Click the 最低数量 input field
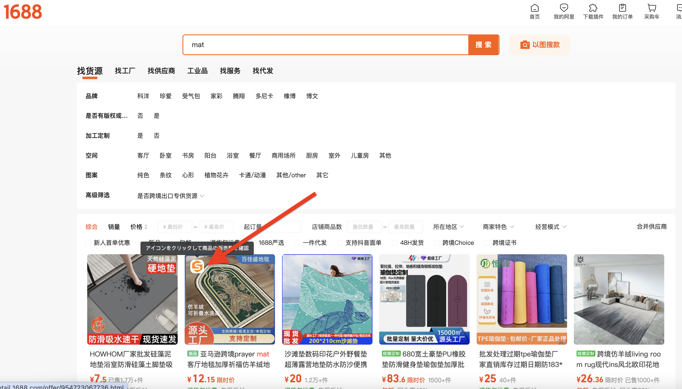Screen dimensions: 682x389 click(x=364, y=227)
